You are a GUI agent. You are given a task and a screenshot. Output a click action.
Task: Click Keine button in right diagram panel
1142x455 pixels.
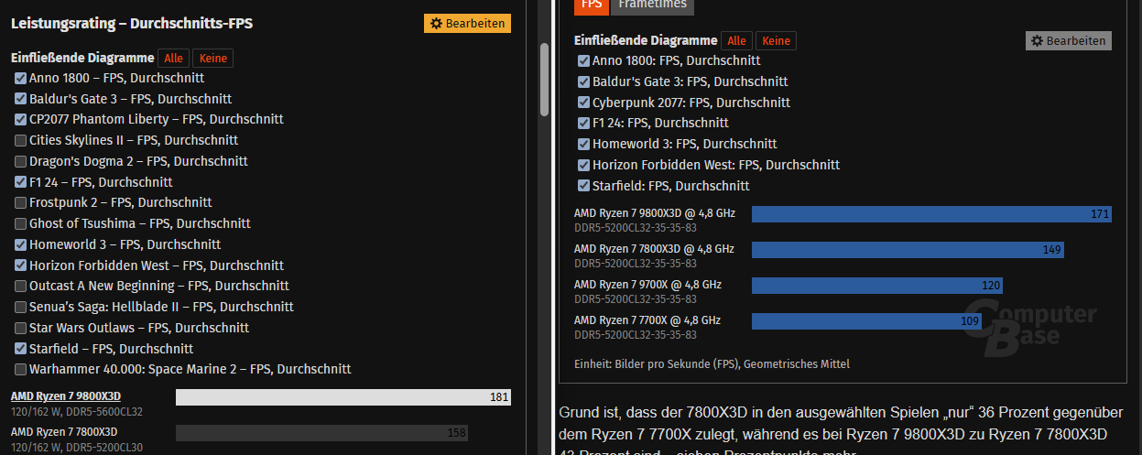(x=776, y=40)
